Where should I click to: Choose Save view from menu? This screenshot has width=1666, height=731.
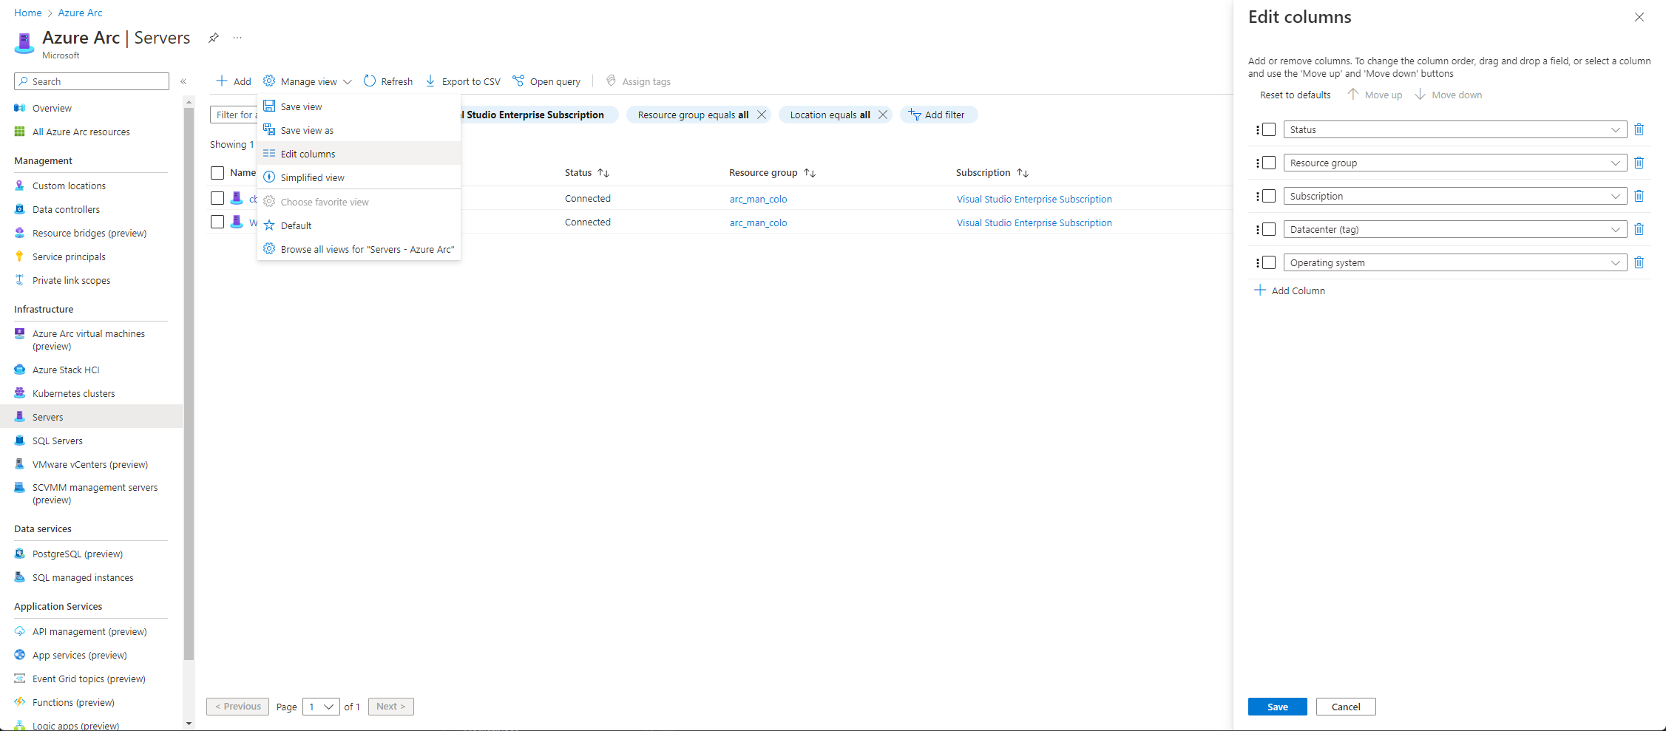click(x=359, y=106)
